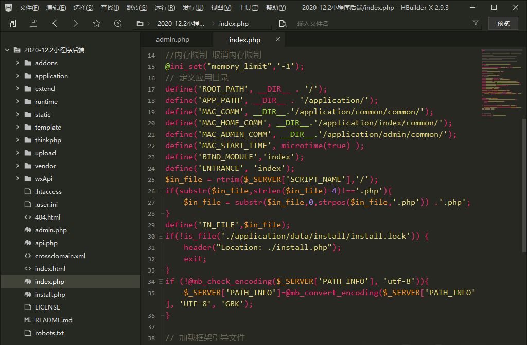The image size is (527, 345).
Task: Click the bookmark star icon
Action: click(97, 23)
